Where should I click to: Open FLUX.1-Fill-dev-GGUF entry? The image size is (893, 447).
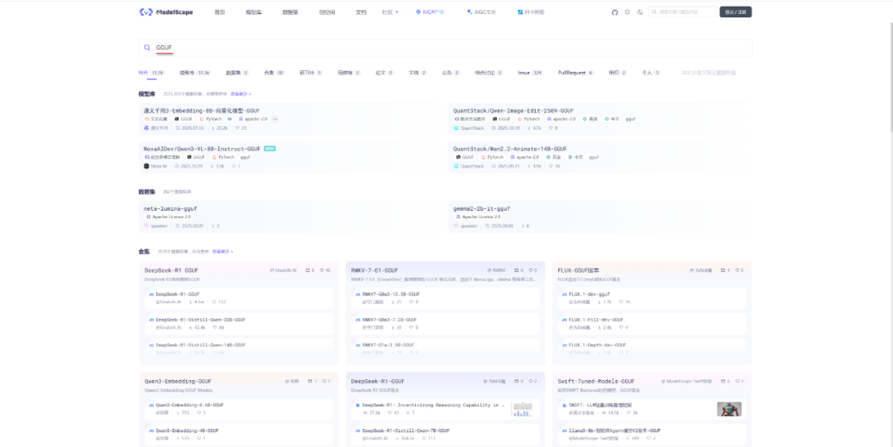[x=596, y=320]
